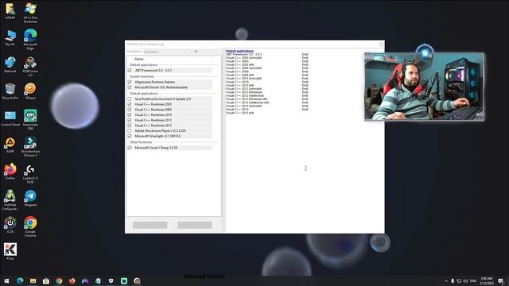The width and height of the screenshot is (509, 286).
Task: Open the Wondershare Filmora X shortcut
Action: pos(30,146)
